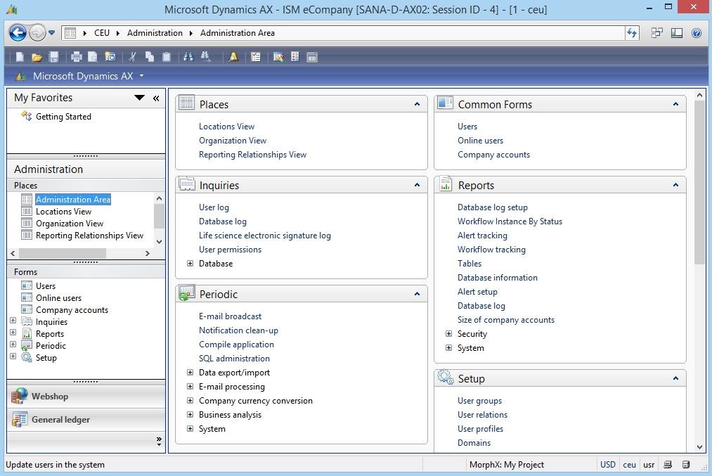This screenshot has height=476, width=712.
Task: Collapse the navigation pane with double chevron
Action: click(156, 98)
